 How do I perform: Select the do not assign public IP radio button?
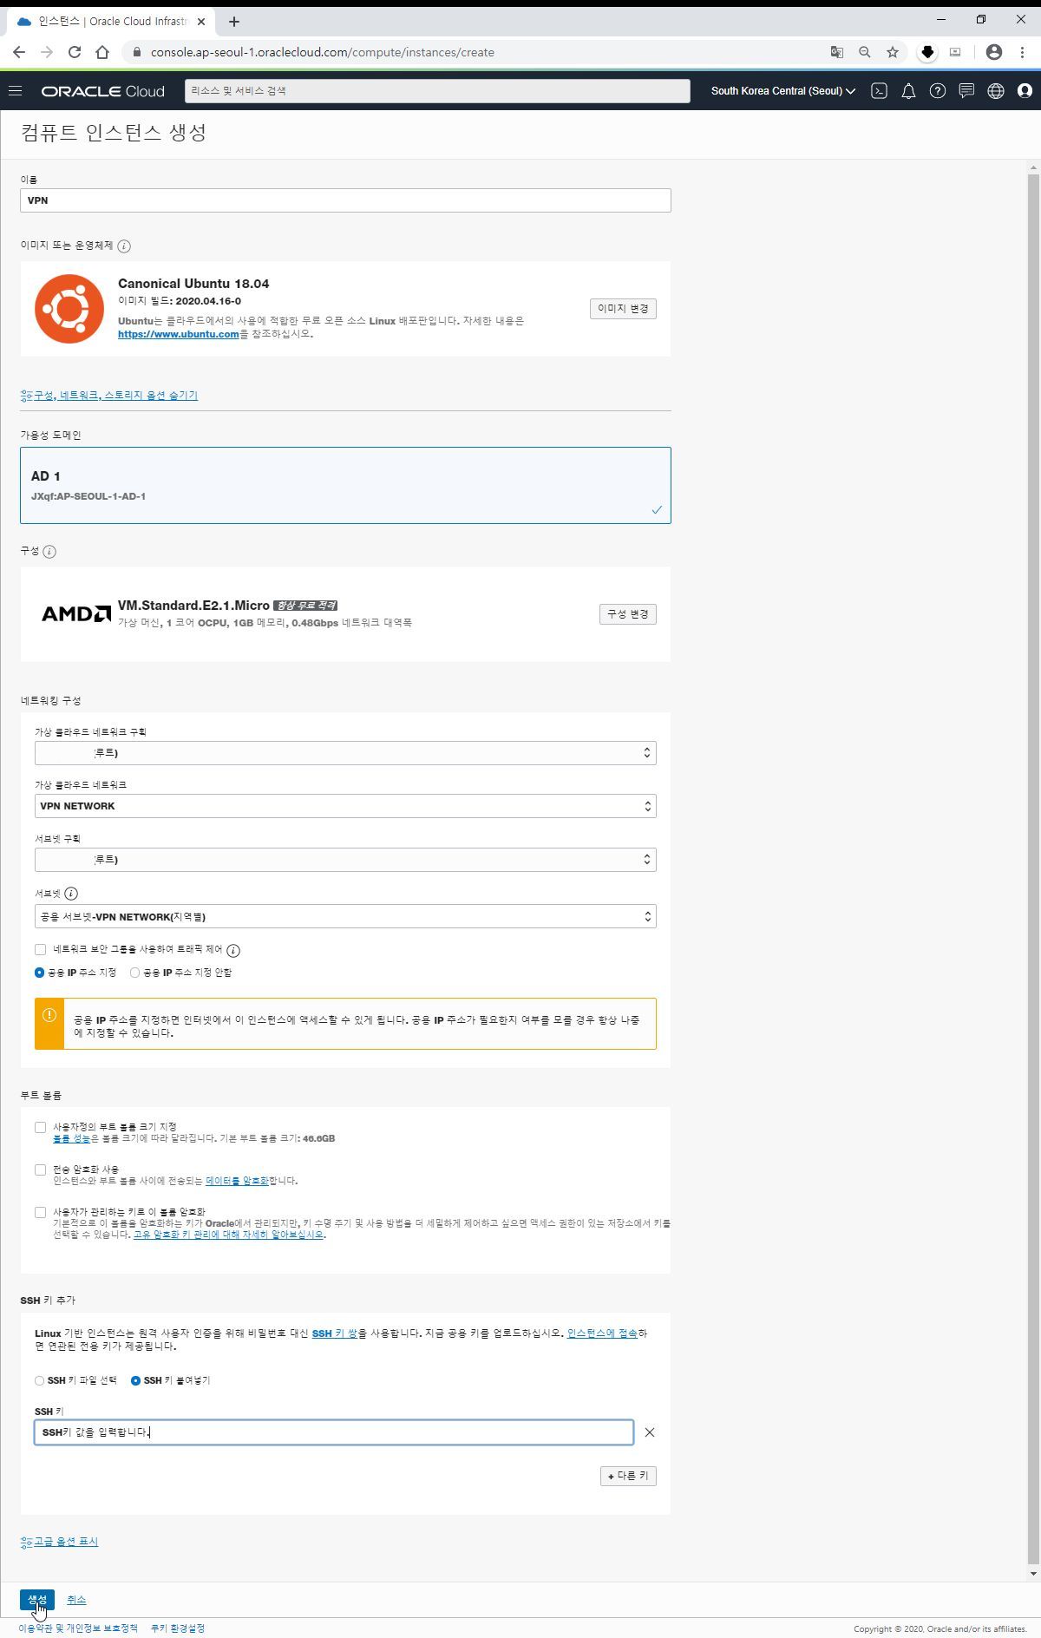pos(134,973)
